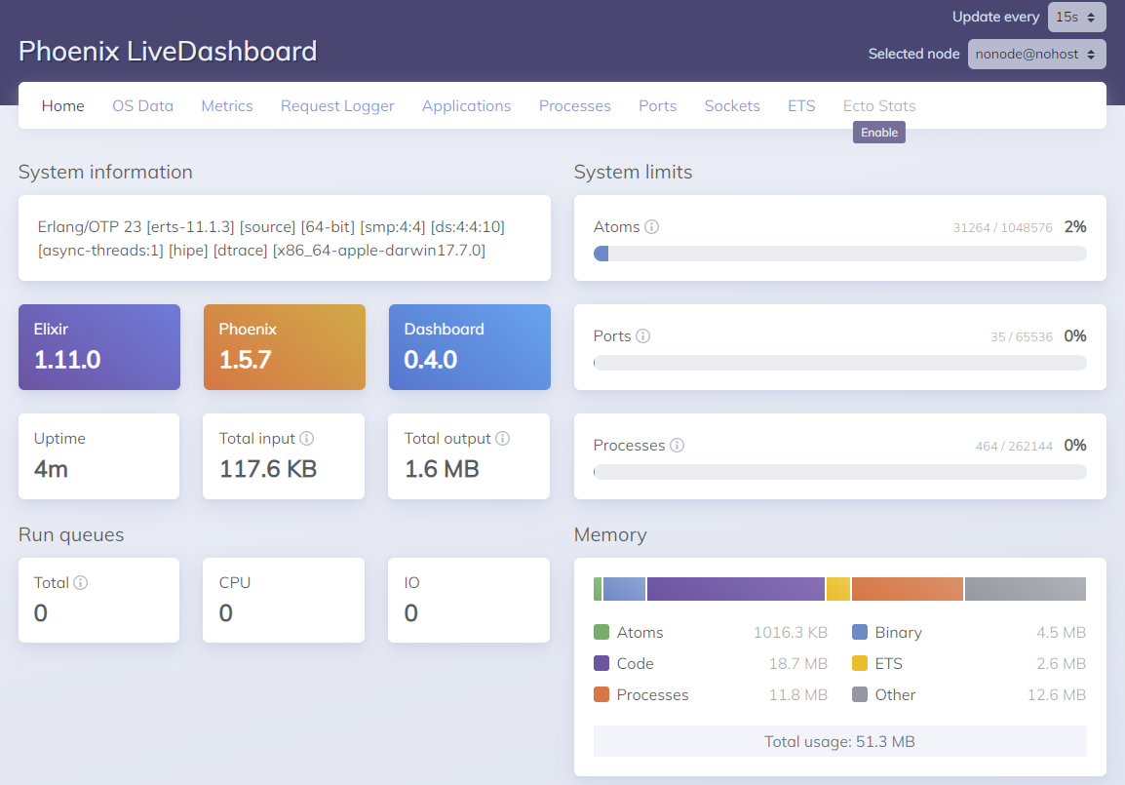Open the Update every 15s dropdown
The image size is (1125, 785).
(1076, 18)
